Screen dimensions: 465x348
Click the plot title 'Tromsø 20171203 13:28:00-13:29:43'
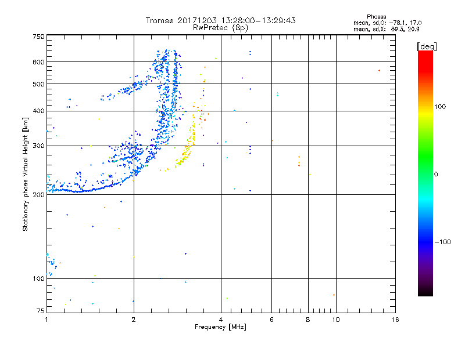[x=220, y=20]
